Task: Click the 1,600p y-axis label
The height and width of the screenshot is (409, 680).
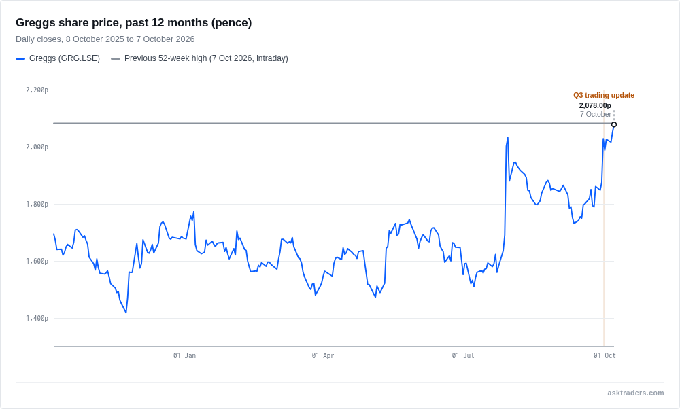Action: click(x=37, y=262)
